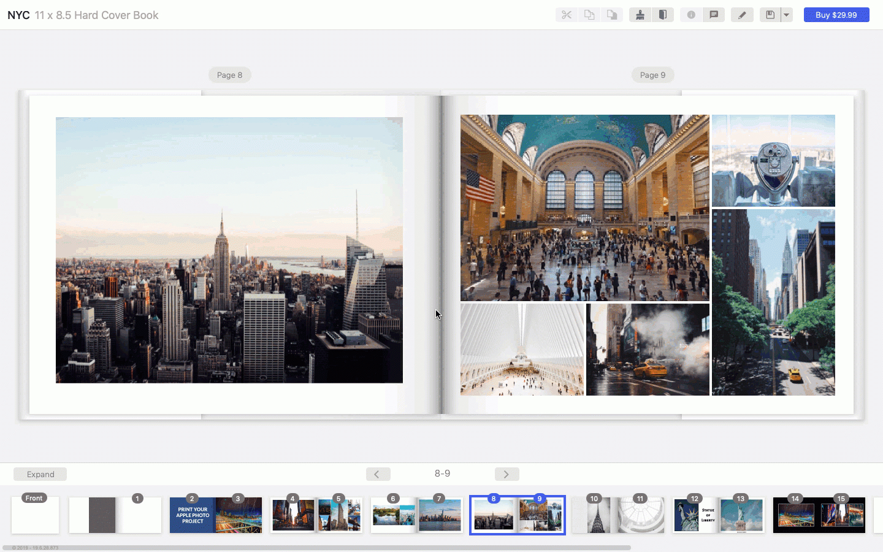Select page 9 thumbnail in filmstrip
883x552 pixels.
click(541, 515)
